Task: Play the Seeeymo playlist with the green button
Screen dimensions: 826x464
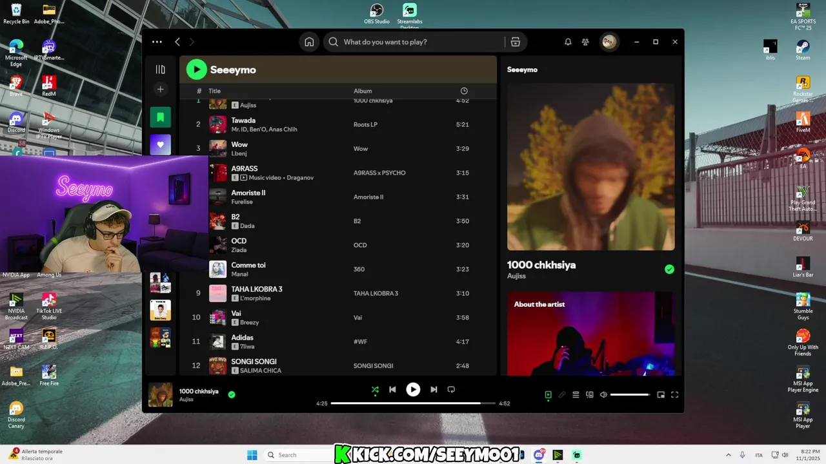Action: click(x=197, y=70)
